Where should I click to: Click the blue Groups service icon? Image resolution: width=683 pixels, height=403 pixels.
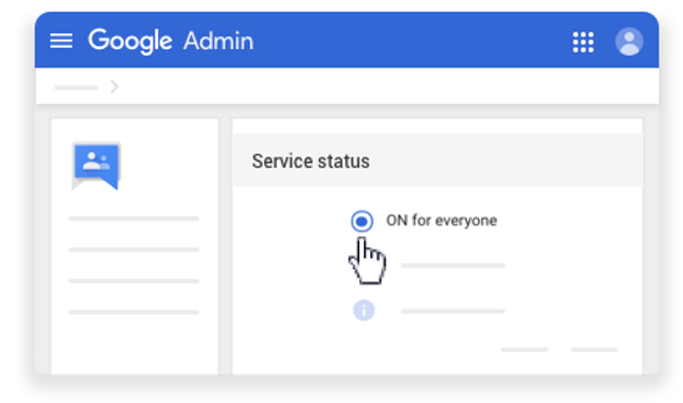95,166
